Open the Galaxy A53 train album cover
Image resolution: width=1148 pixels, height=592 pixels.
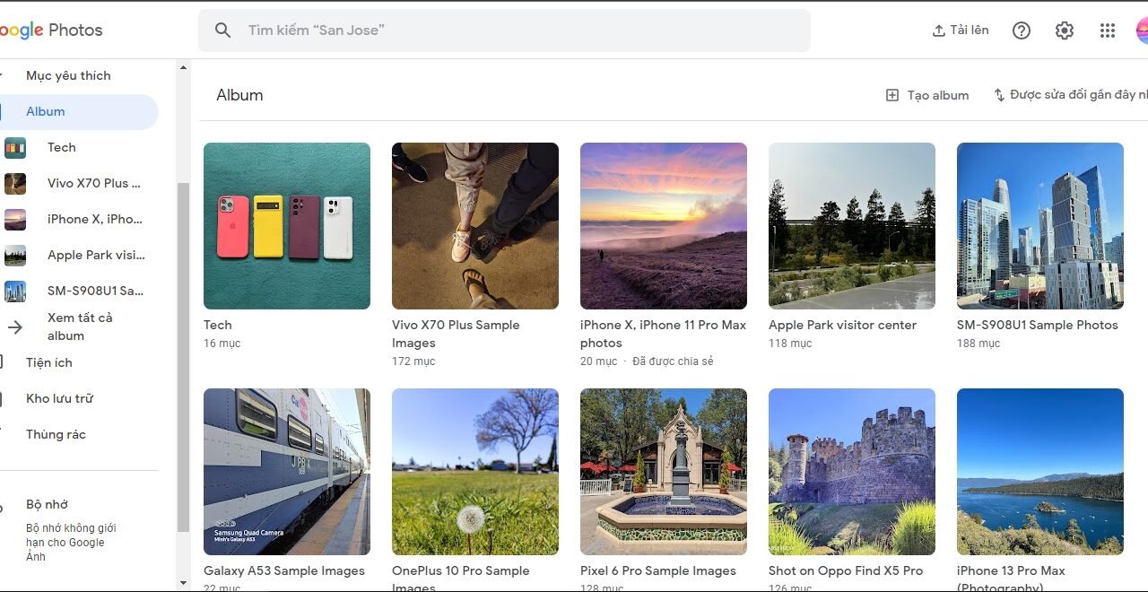coord(287,472)
